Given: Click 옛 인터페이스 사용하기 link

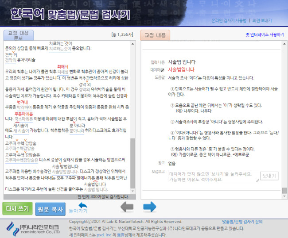Looking at the screenshot, I should [265, 34].
